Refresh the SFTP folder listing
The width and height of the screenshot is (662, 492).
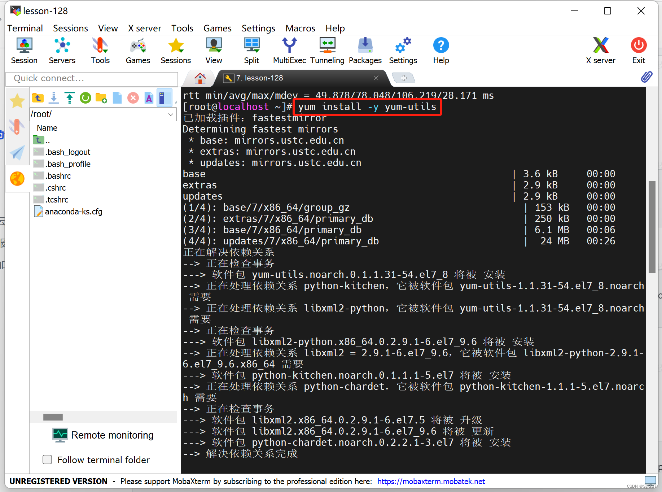[86, 98]
